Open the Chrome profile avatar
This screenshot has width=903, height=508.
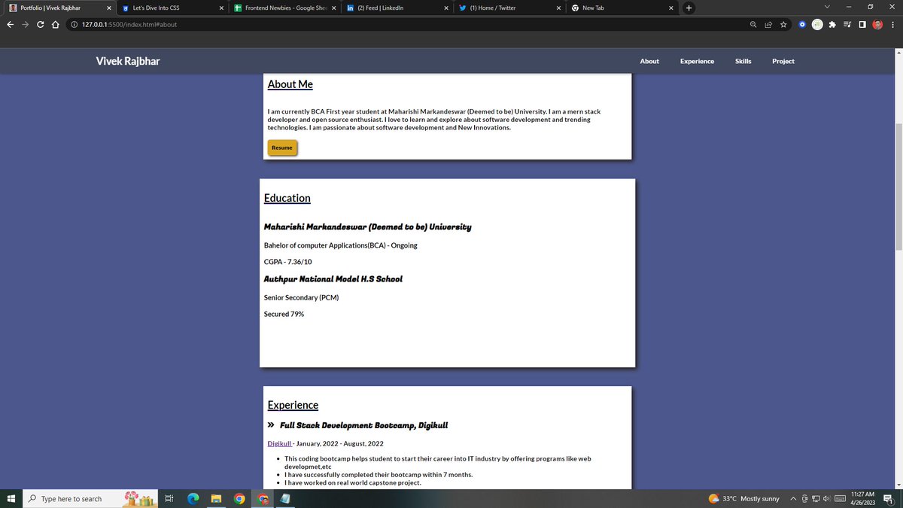click(x=877, y=24)
